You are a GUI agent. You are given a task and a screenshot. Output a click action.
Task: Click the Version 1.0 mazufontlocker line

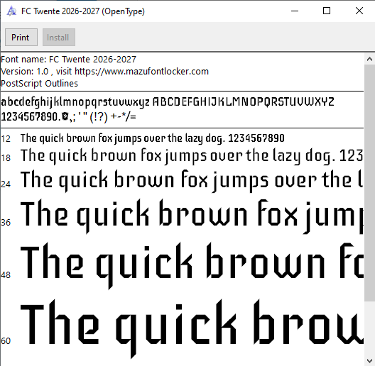coord(104,72)
